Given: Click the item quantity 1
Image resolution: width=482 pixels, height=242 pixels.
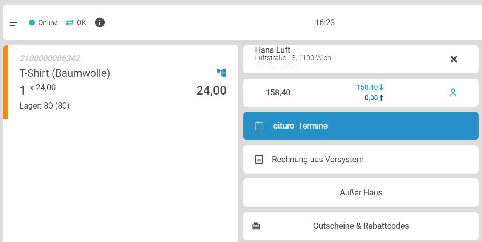Looking at the screenshot, I should pos(23,90).
